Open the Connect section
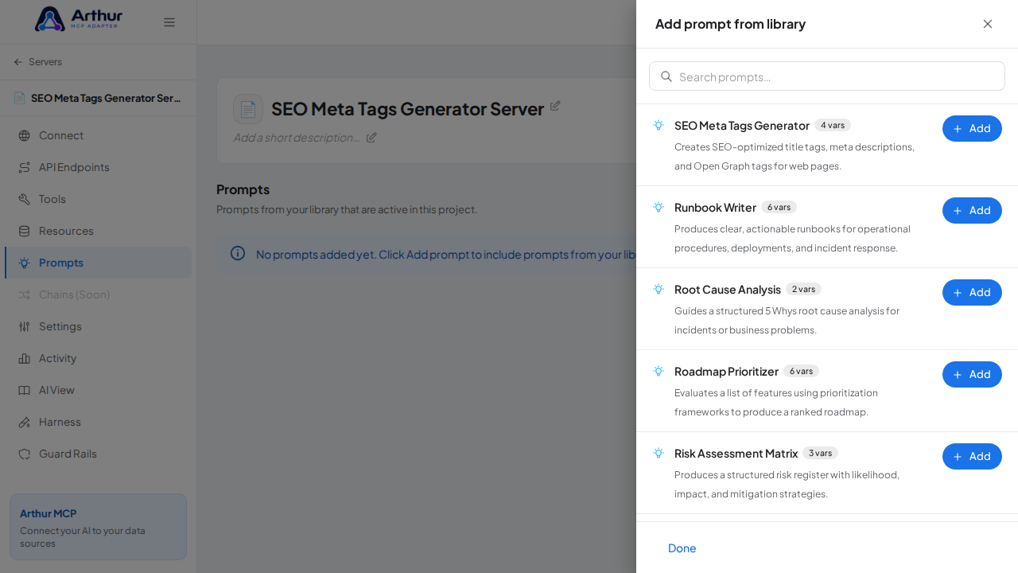This screenshot has width=1018, height=573. point(98,135)
